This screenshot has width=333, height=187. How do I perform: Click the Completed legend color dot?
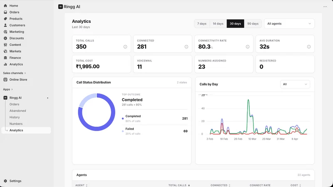click(123, 118)
